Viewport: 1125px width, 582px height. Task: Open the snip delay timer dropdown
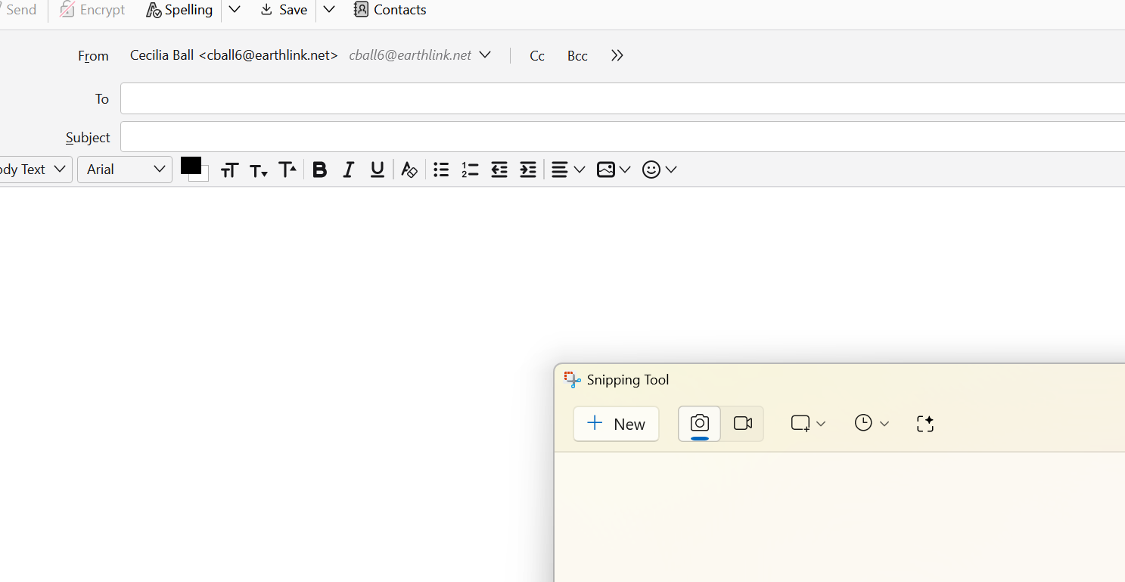[x=872, y=424]
